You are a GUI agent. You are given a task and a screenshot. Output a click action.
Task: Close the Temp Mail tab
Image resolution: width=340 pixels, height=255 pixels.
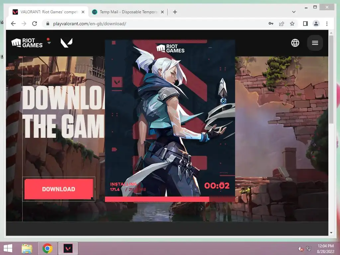[x=162, y=12]
